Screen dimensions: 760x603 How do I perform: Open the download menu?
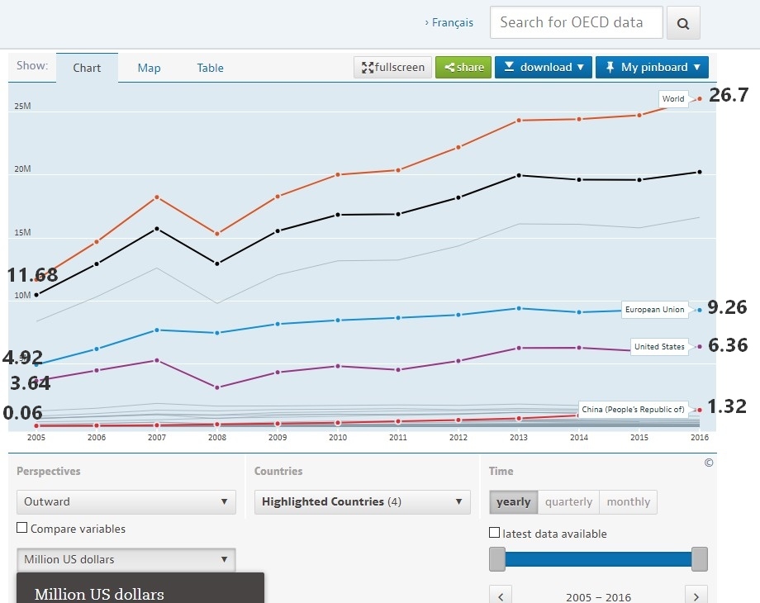point(544,67)
